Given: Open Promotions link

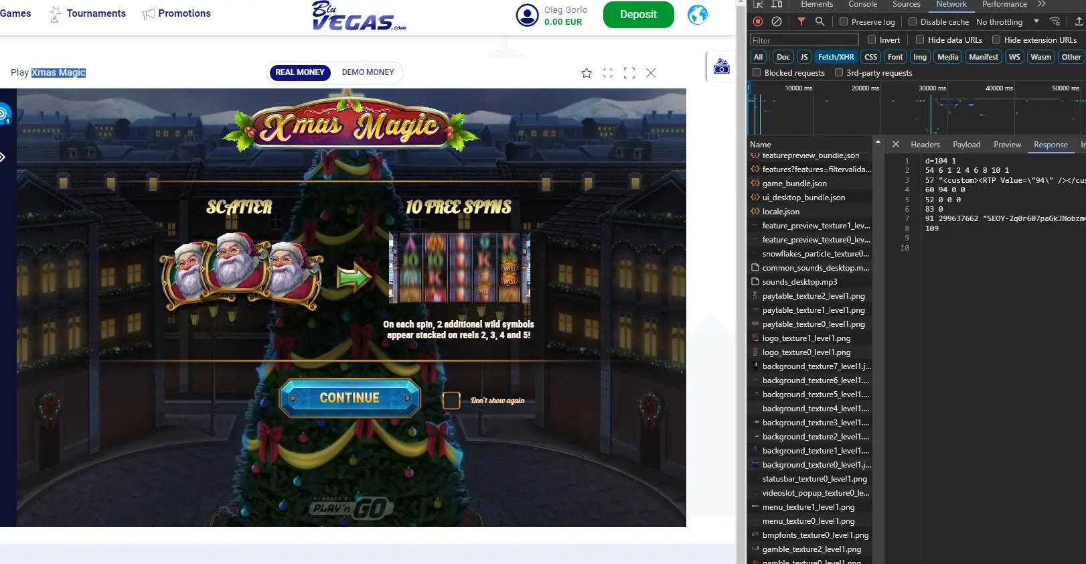Looking at the screenshot, I should 185,13.
